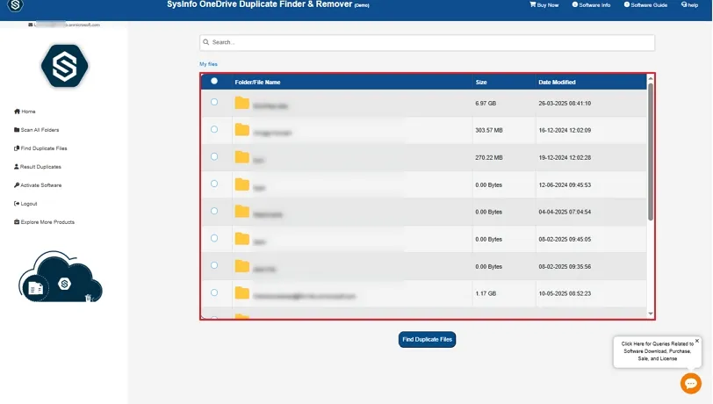Click the scrollbar down arrow of the file list
Viewport: 713px width, 404px height.
651,313
